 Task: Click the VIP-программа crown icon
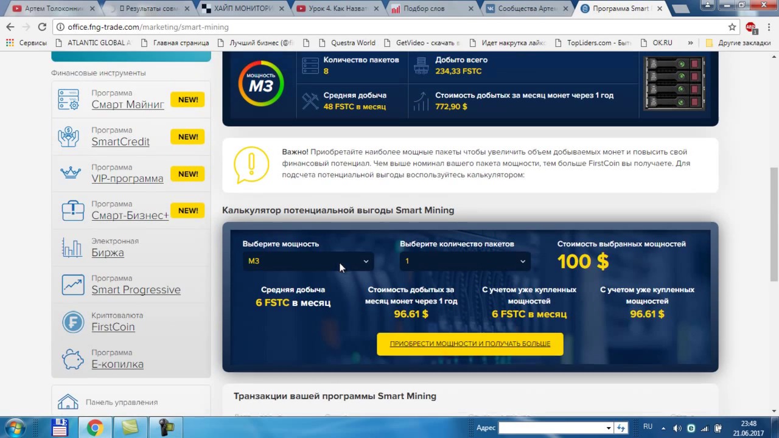(x=71, y=173)
